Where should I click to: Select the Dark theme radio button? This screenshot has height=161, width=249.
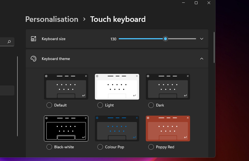151,105
